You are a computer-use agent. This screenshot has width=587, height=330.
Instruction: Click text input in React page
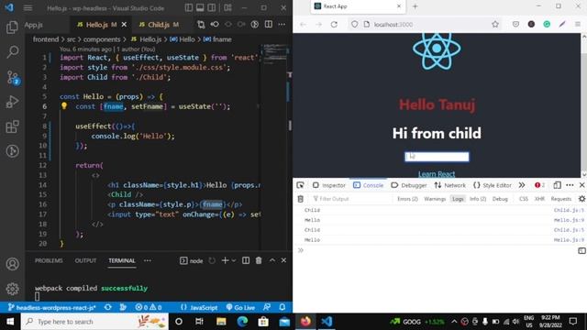point(437,157)
